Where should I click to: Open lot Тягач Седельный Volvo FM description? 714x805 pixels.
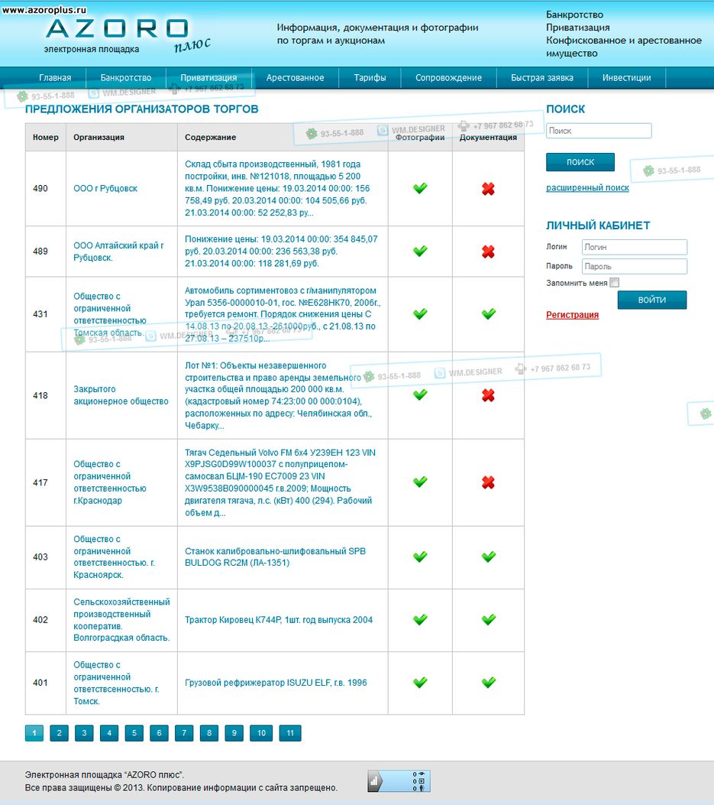pos(280,482)
